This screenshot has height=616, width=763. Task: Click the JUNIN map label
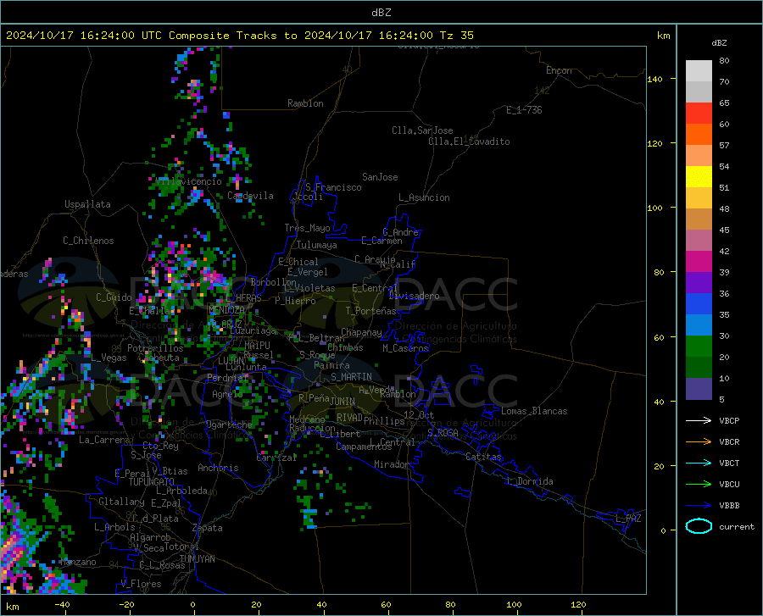click(x=343, y=401)
